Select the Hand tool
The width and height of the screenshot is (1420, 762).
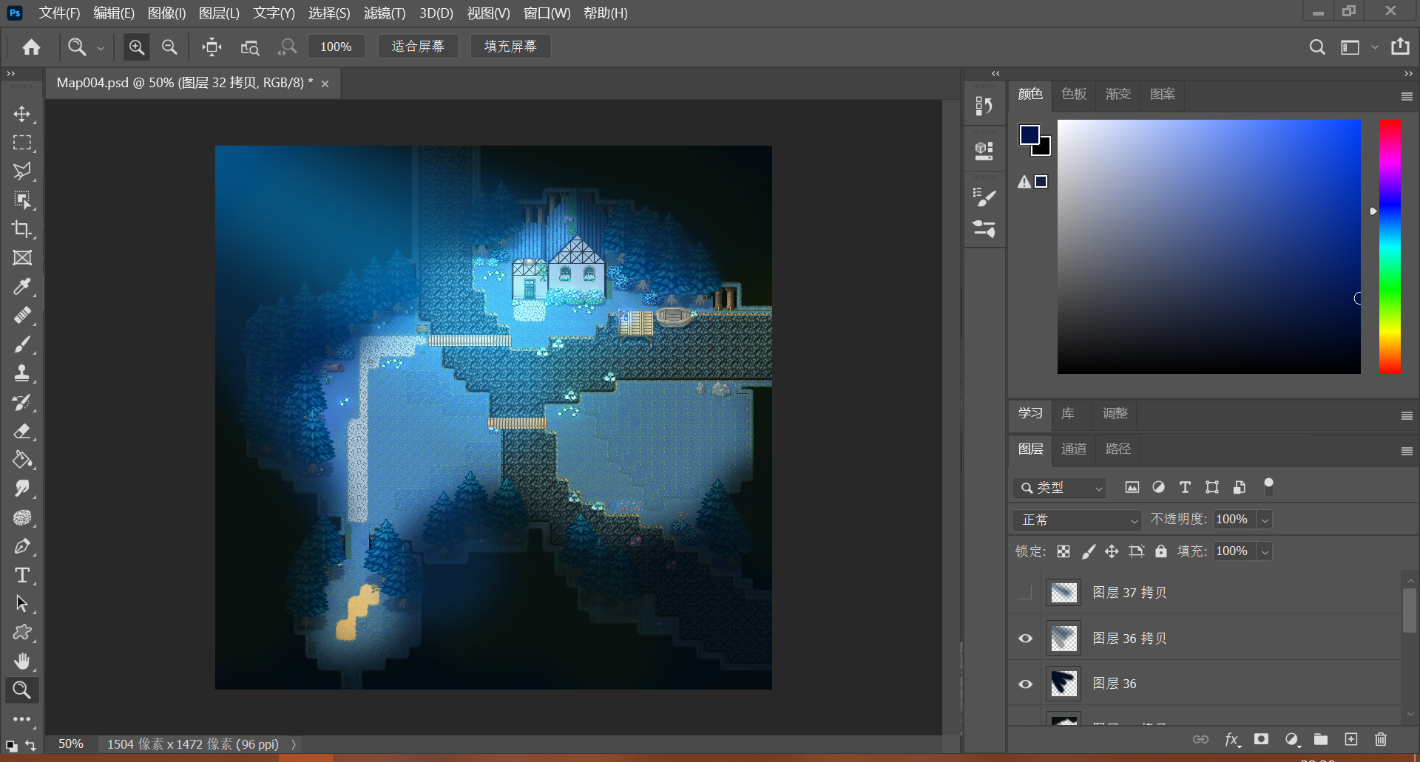point(22,661)
